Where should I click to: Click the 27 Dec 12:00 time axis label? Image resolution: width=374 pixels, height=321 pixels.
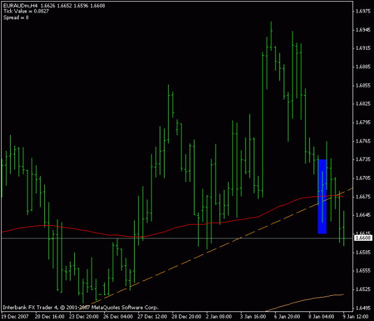[152, 317]
